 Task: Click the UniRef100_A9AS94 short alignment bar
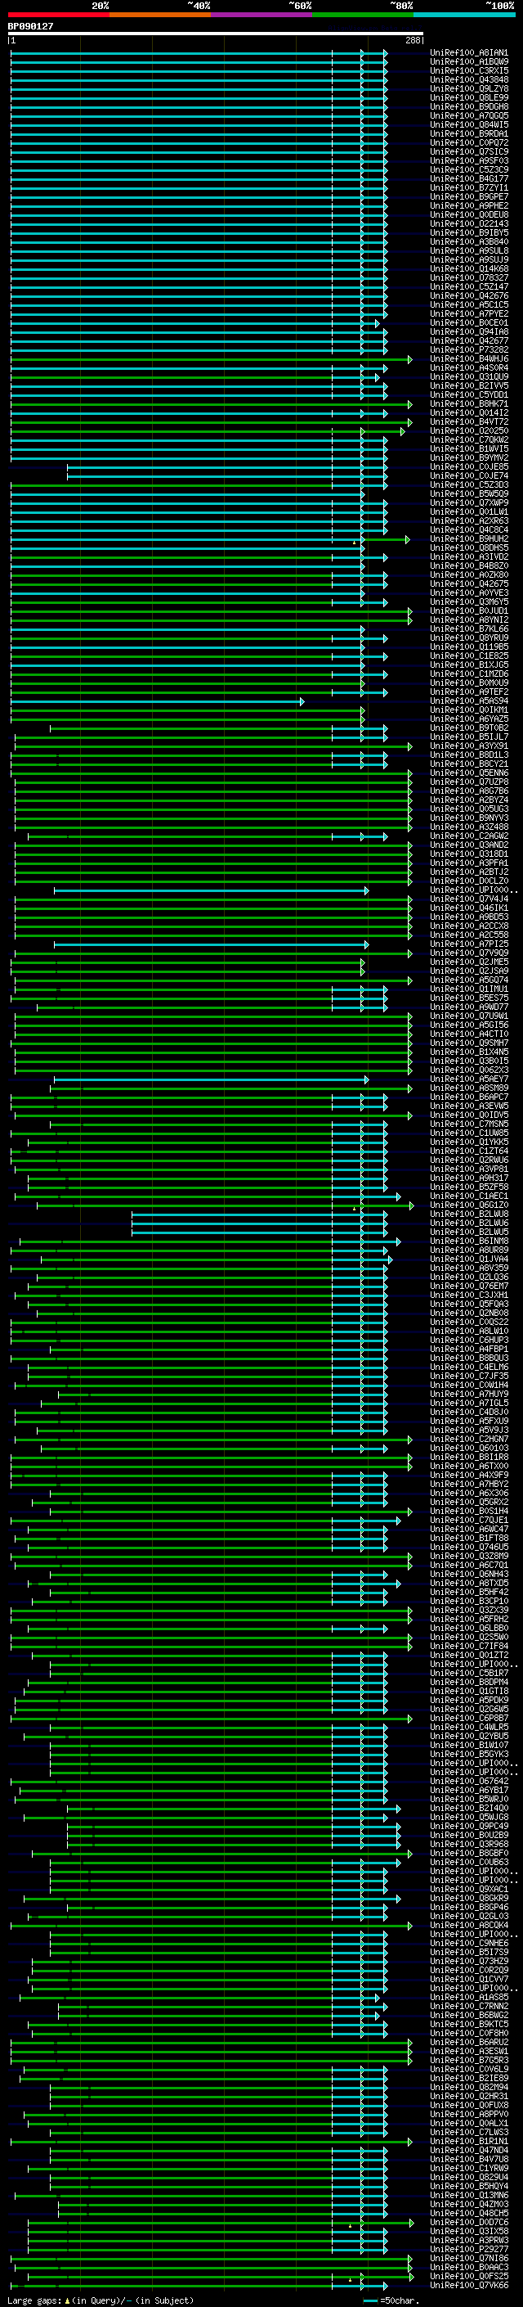[158, 702]
